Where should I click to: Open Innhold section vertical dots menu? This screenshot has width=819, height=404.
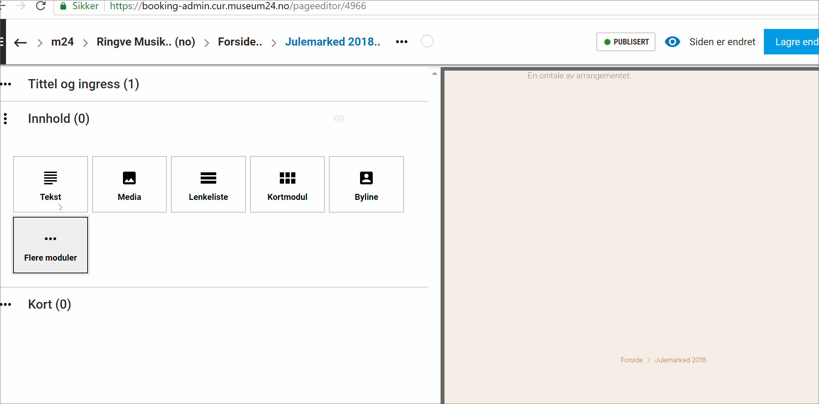pos(5,119)
